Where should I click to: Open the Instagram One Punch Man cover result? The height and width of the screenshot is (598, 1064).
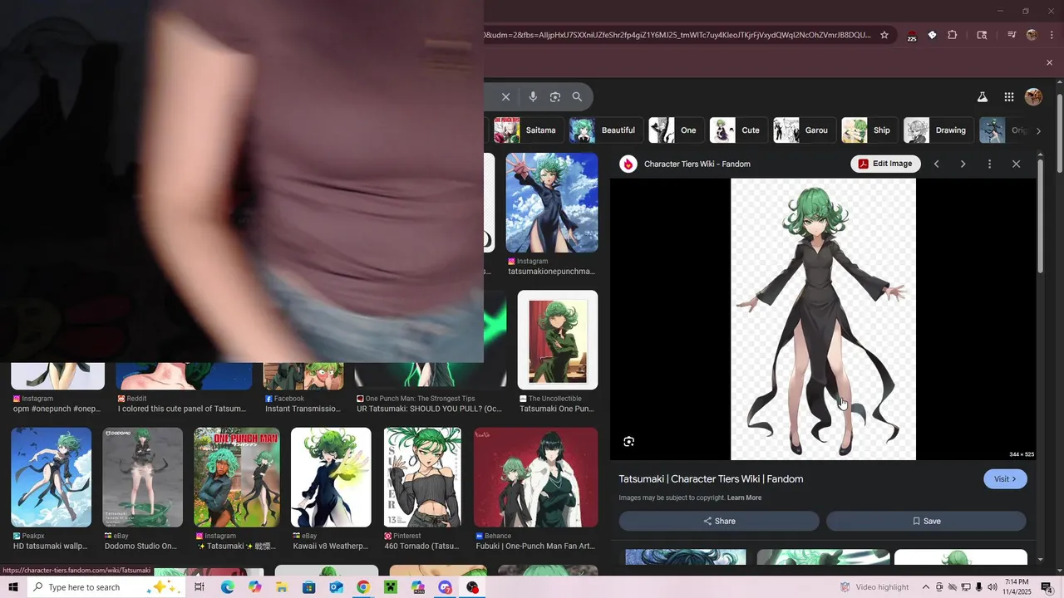(237, 477)
